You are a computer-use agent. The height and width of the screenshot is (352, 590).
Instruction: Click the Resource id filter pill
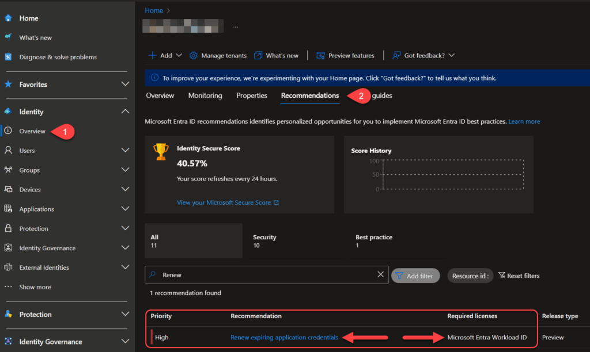(470, 276)
